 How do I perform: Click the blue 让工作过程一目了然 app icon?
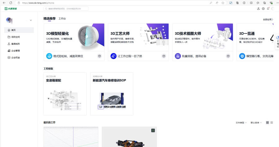113,56
